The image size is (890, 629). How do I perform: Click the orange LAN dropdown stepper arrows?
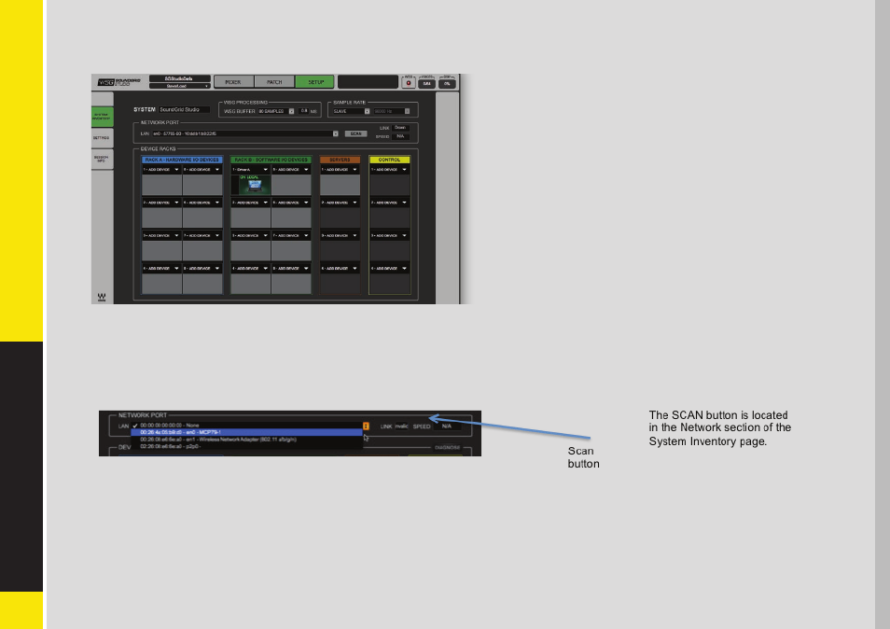tap(366, 426)
